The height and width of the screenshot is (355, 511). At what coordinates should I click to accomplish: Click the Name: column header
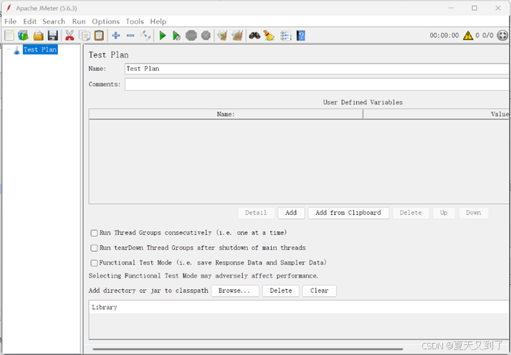tap(226, 115)
